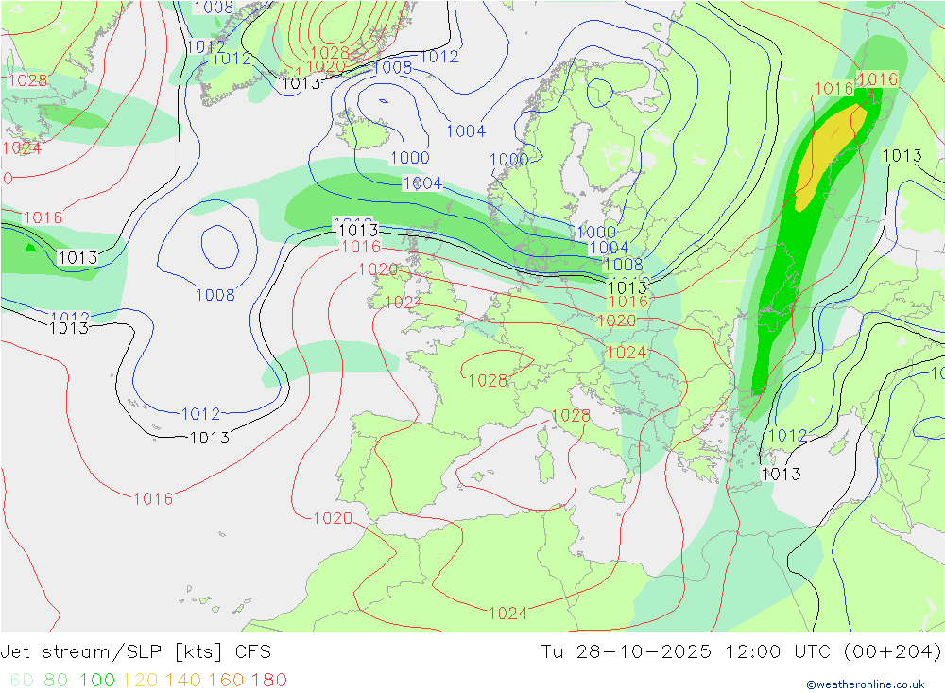This screenshot has width=945, height=693.
Task: Select the blue 1012 label near Turkey
Action: point(787,435)
